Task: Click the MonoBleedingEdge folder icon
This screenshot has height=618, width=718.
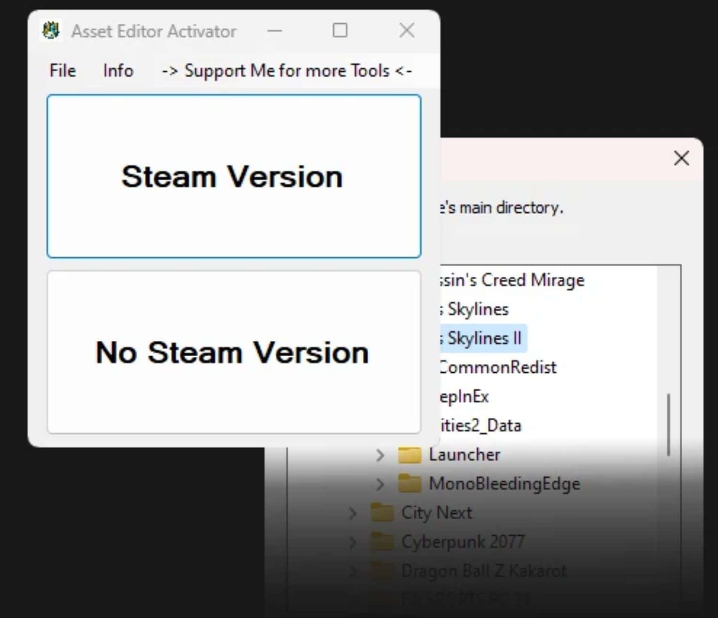Action: (409, 484)
